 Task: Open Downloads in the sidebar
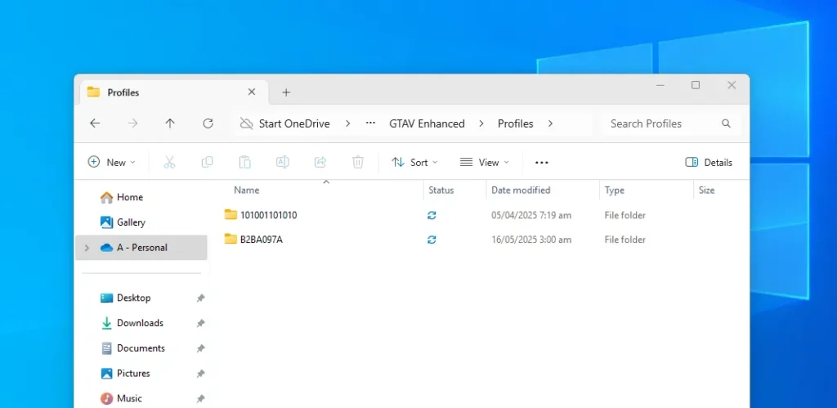click(140, 323)
